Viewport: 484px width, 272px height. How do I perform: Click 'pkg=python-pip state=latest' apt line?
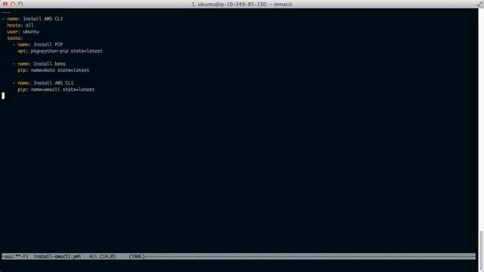(x=67, y=51)
